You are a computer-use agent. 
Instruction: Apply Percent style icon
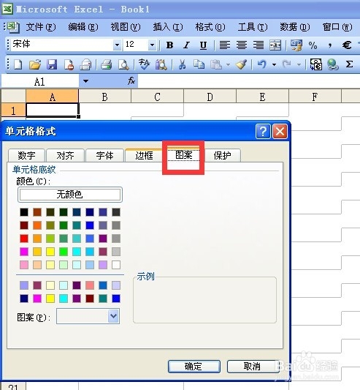point(313,45)
